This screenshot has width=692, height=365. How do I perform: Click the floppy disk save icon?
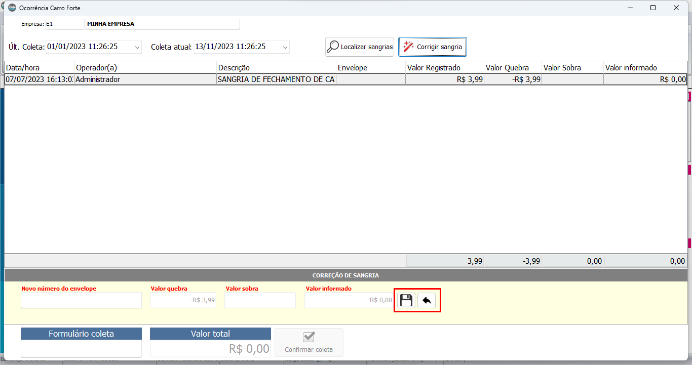click(406, 300)
